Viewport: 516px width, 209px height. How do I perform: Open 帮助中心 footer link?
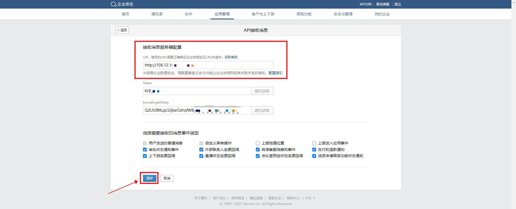[293, 198]
